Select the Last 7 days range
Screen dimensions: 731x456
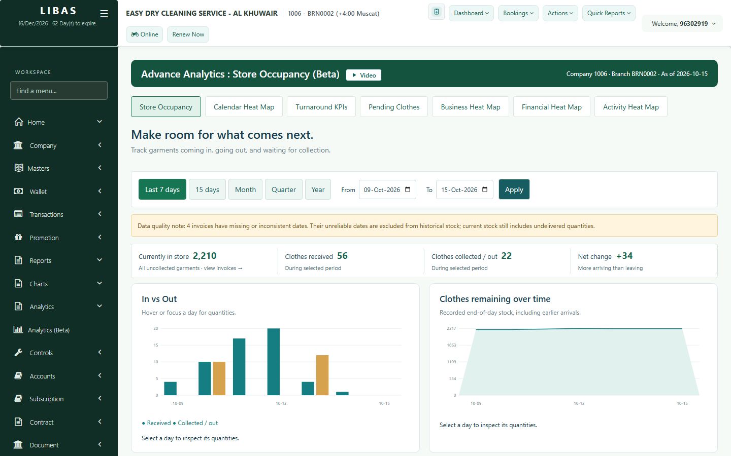point(162,189)
